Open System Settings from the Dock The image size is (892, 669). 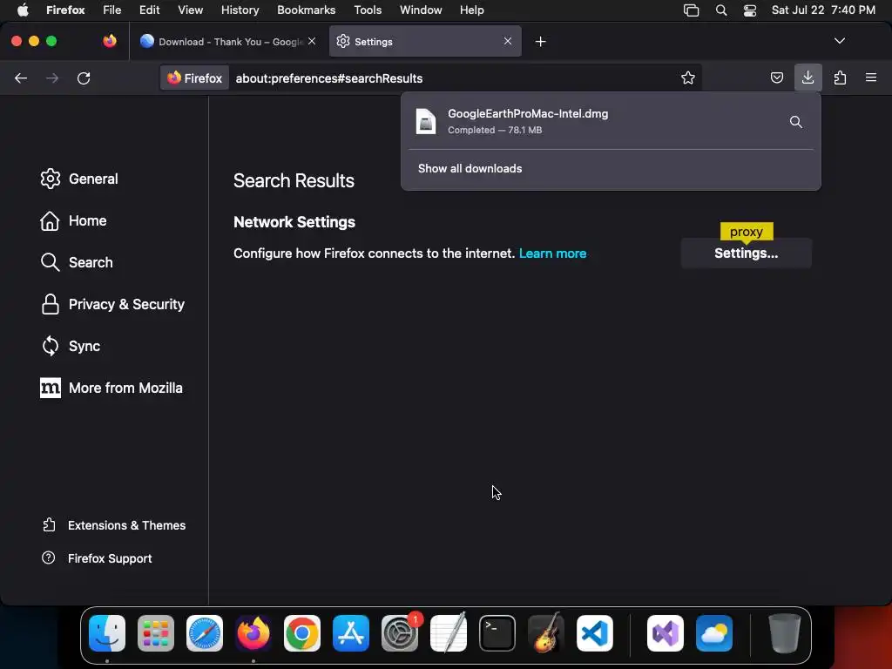(x=400, y=633)
